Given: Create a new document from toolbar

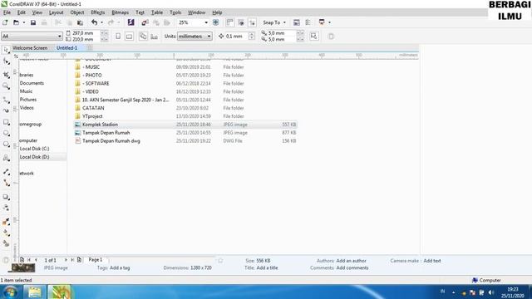Looking at the screenshot, I should pyautogui.click(x=5, y=22).
